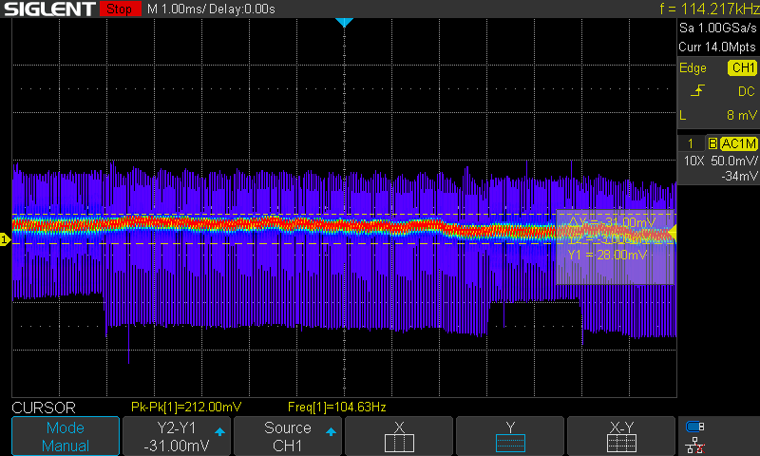Image resolution: width=760 pixels, height=456 pixels.
Task: Open the channel 1 settings box
Action: (718, 160)
